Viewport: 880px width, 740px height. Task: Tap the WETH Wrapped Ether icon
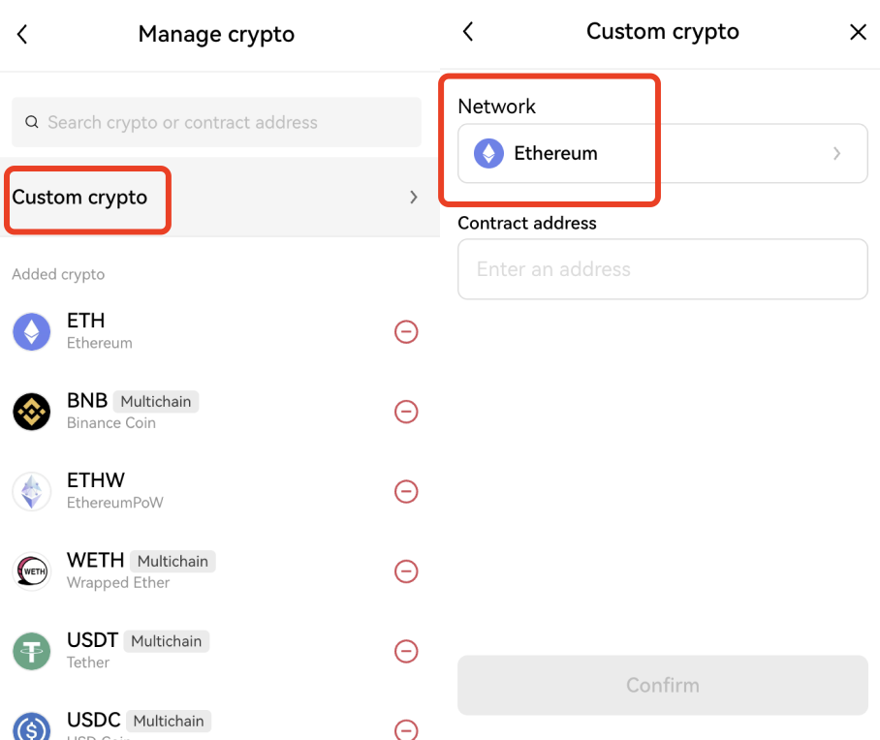coord(32,571)
